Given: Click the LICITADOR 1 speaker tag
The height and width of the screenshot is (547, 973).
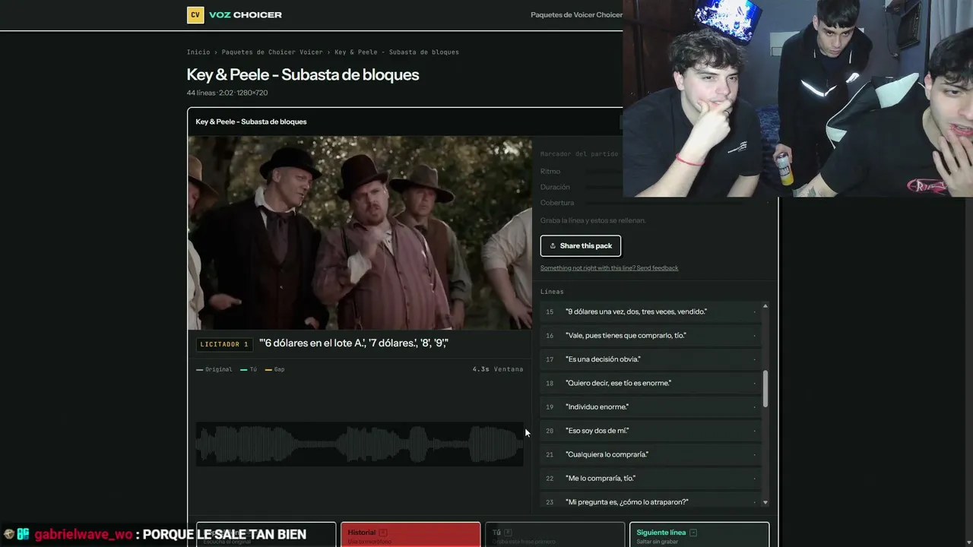Looking at the screenshot, I should (x=224, y=344).
